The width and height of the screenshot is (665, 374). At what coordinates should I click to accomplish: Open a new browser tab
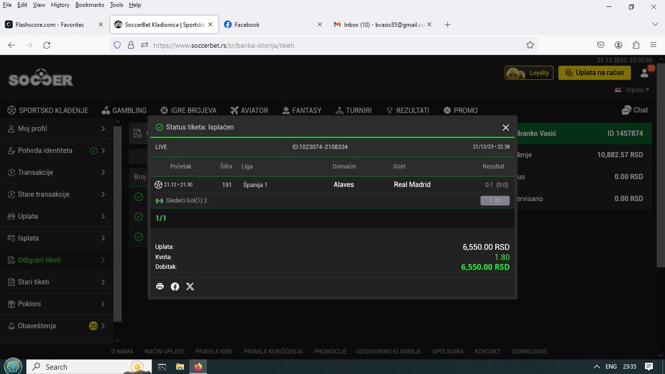(448, 24)
